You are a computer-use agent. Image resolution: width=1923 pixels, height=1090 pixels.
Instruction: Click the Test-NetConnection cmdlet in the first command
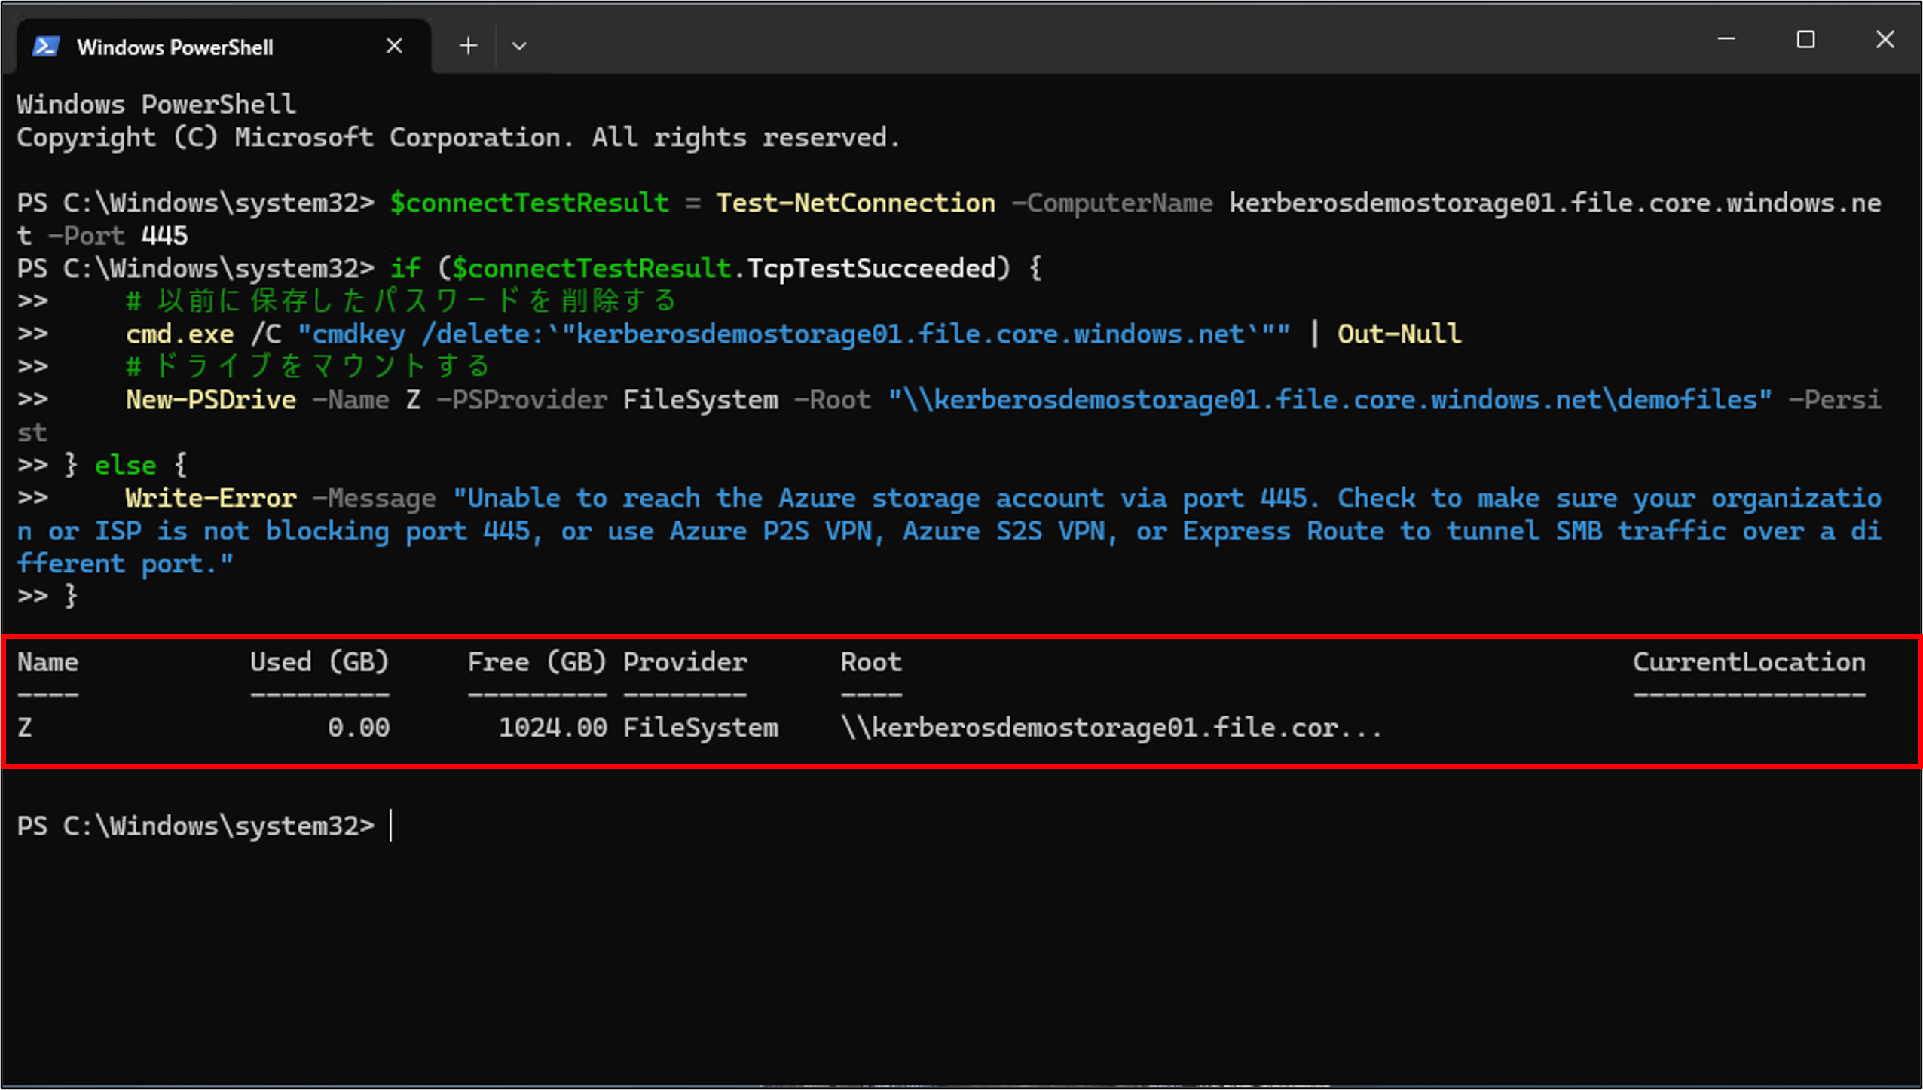pyautogui.click(x=855, y=203)
